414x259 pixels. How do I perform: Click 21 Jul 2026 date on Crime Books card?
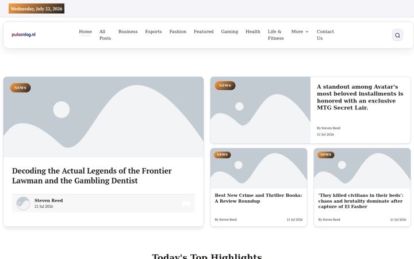pos(294,220)
